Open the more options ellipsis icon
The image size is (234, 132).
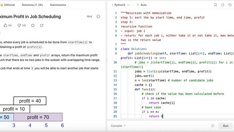point(98,16)
